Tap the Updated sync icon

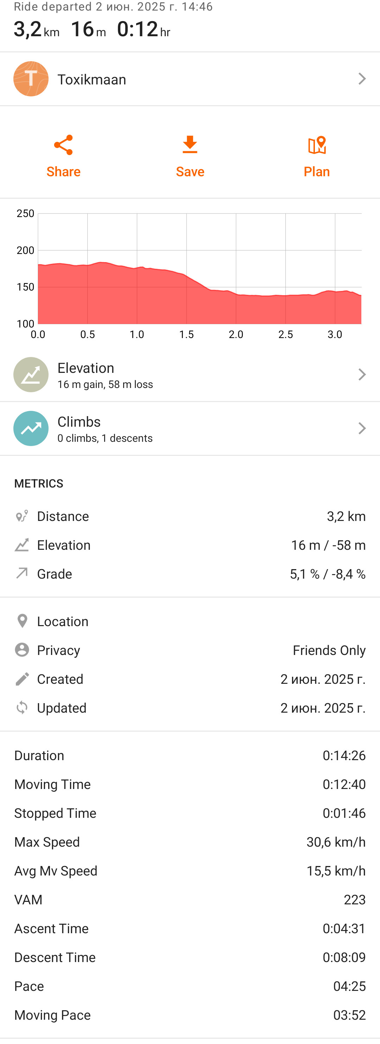pos(22,708)
